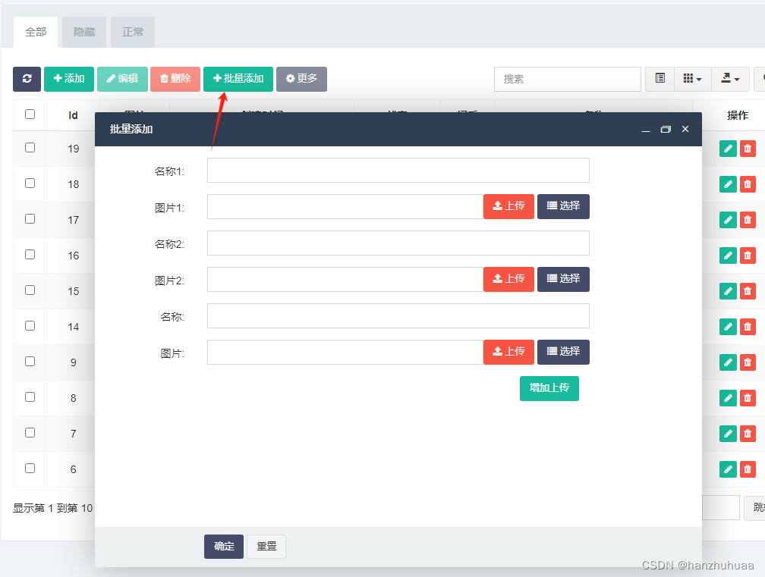The image size is (765, 577).
Task: Click the 批量添加 toolbar button
Action: point(238,79)
